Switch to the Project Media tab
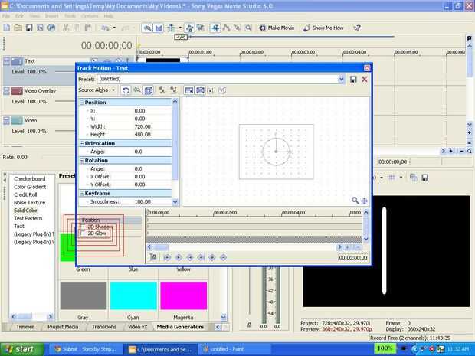Image resolution: width=475 pixels, height=356 pixels. pyautogui.click(x=63, y=327)
